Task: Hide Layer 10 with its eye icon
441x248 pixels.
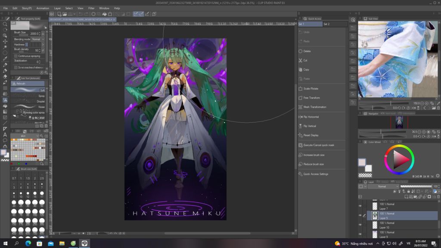Action: [360, 225]
